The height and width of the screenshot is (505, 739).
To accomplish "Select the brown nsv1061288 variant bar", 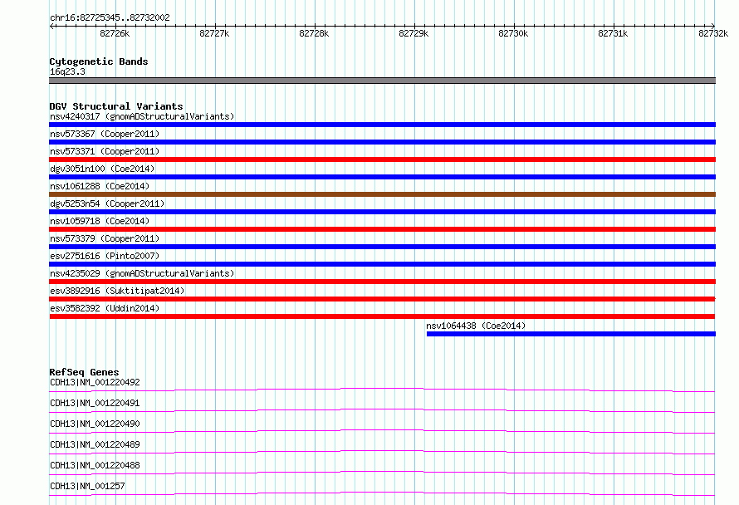I will (382, 194).
